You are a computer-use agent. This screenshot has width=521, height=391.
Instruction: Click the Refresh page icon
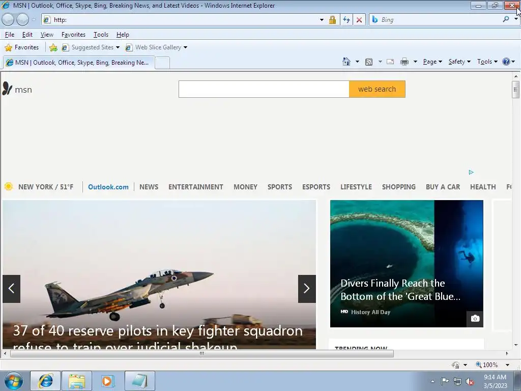[346, 20]
